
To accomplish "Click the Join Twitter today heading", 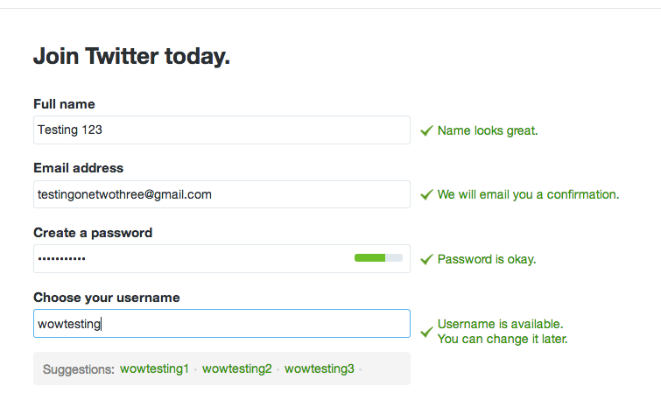I will click(131, 58).
